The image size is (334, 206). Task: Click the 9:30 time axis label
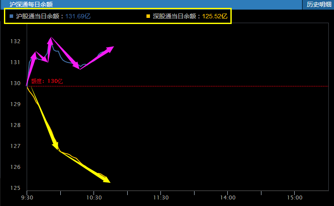point(27,198)
